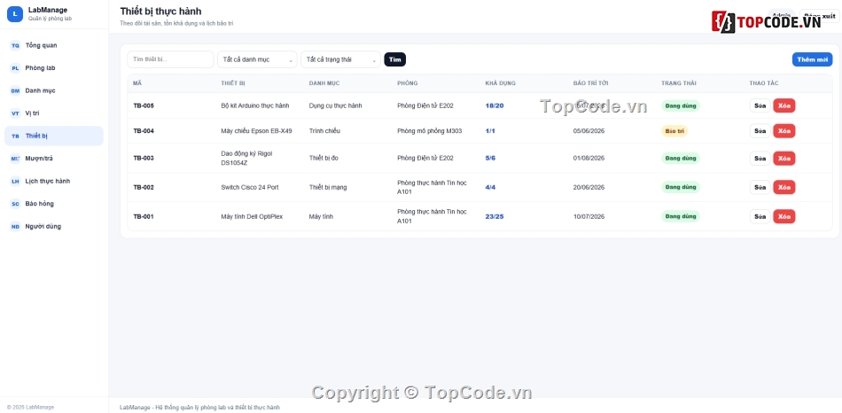Click the DM icon beside Danh mục
The height and width of the screenshot is (413, 842).
tap(16, 90)
